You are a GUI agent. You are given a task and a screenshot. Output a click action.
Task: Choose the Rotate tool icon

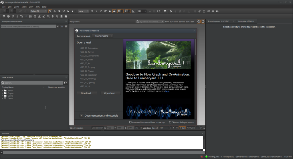click(x=59, y=11)
